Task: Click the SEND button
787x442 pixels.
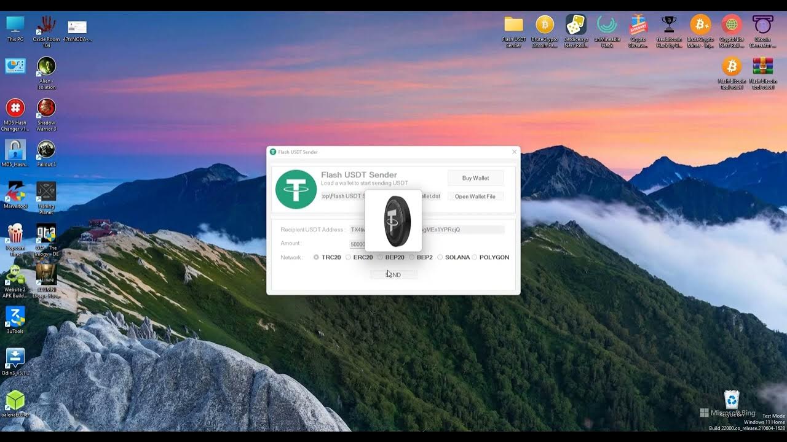Action: (x=393, y=274)
